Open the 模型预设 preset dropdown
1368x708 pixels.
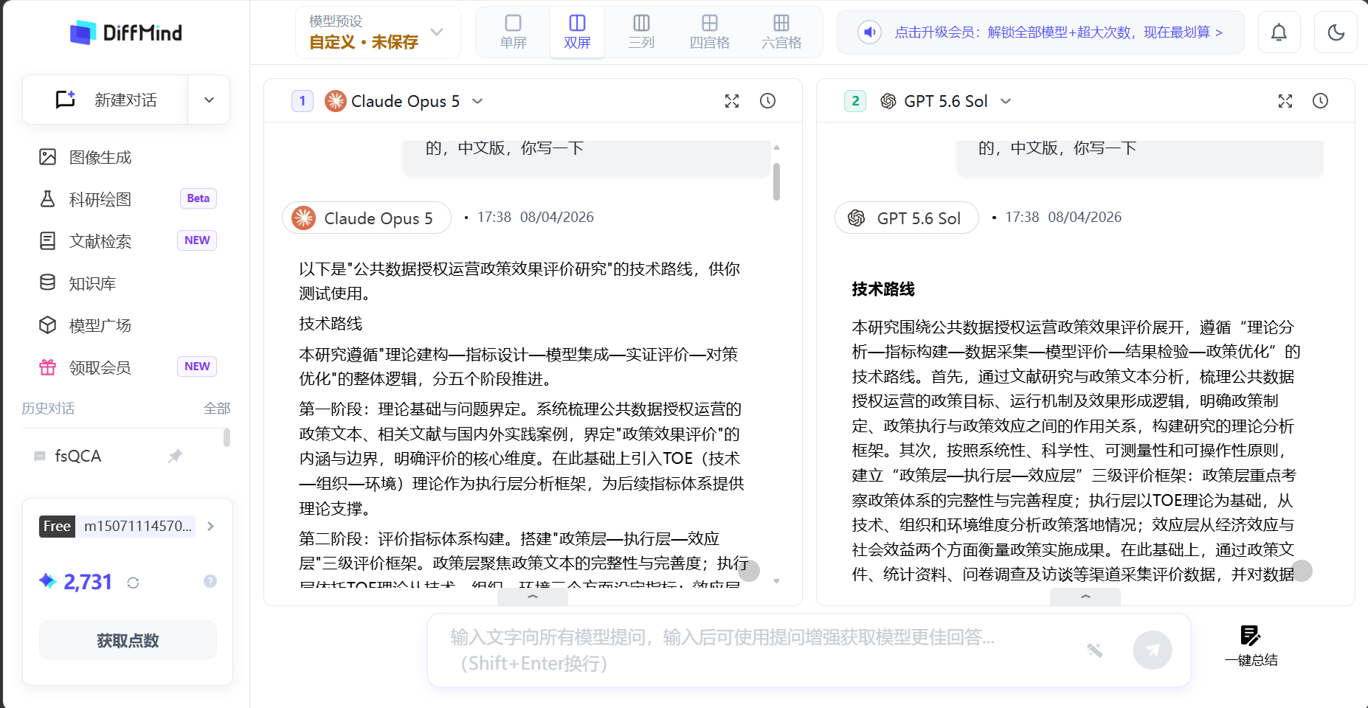click(378, 32)
